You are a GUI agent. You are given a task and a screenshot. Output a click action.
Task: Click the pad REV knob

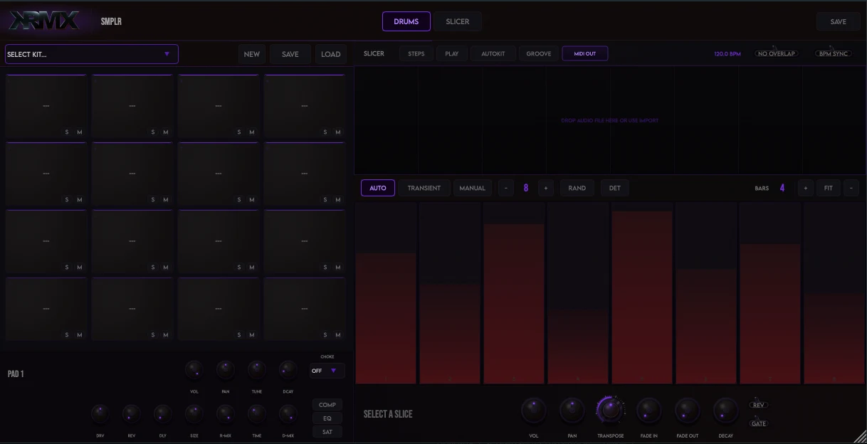tap(132, 413)
